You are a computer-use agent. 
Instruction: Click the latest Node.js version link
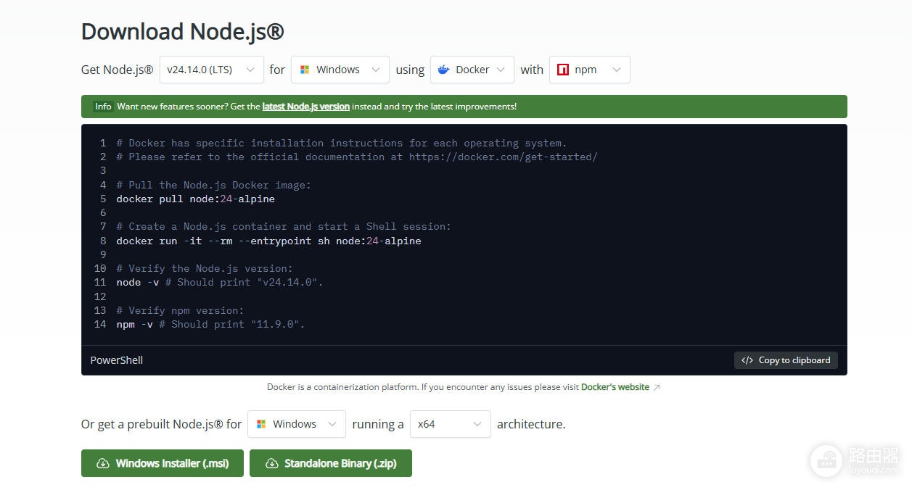[305, 107]
